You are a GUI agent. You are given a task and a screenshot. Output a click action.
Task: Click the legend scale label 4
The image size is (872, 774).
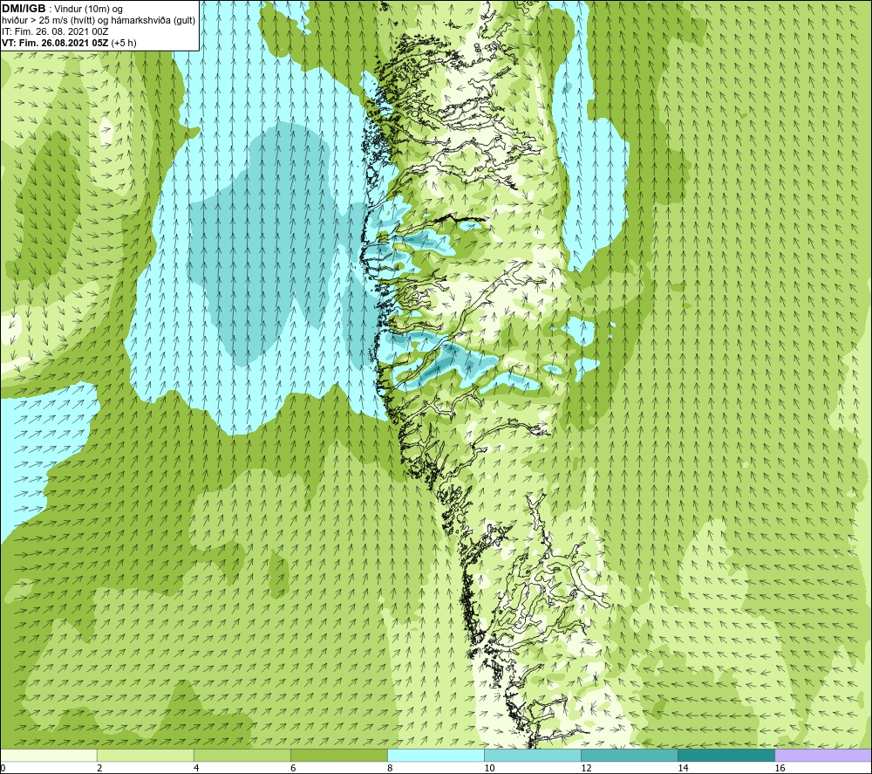point(196,768)
